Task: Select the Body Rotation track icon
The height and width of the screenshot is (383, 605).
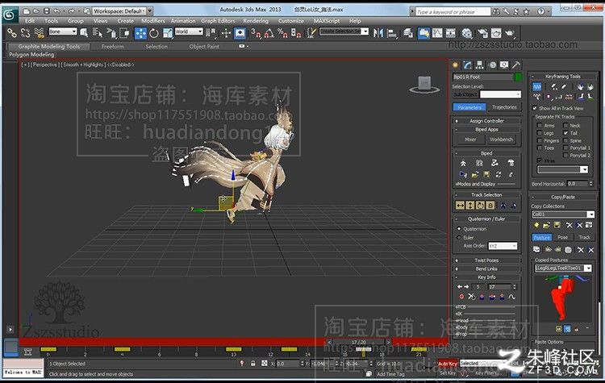Action: point(481,206)
